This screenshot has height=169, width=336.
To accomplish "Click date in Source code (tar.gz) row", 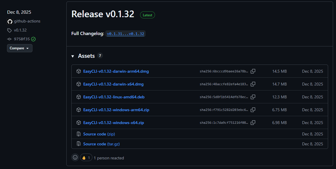I will click(312, 144).
